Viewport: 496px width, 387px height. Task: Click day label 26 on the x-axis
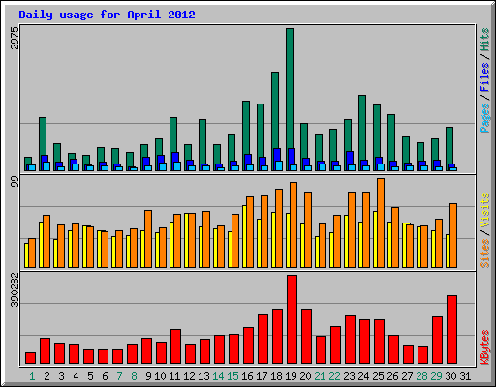pyautogui.click(x=392, y=376)
